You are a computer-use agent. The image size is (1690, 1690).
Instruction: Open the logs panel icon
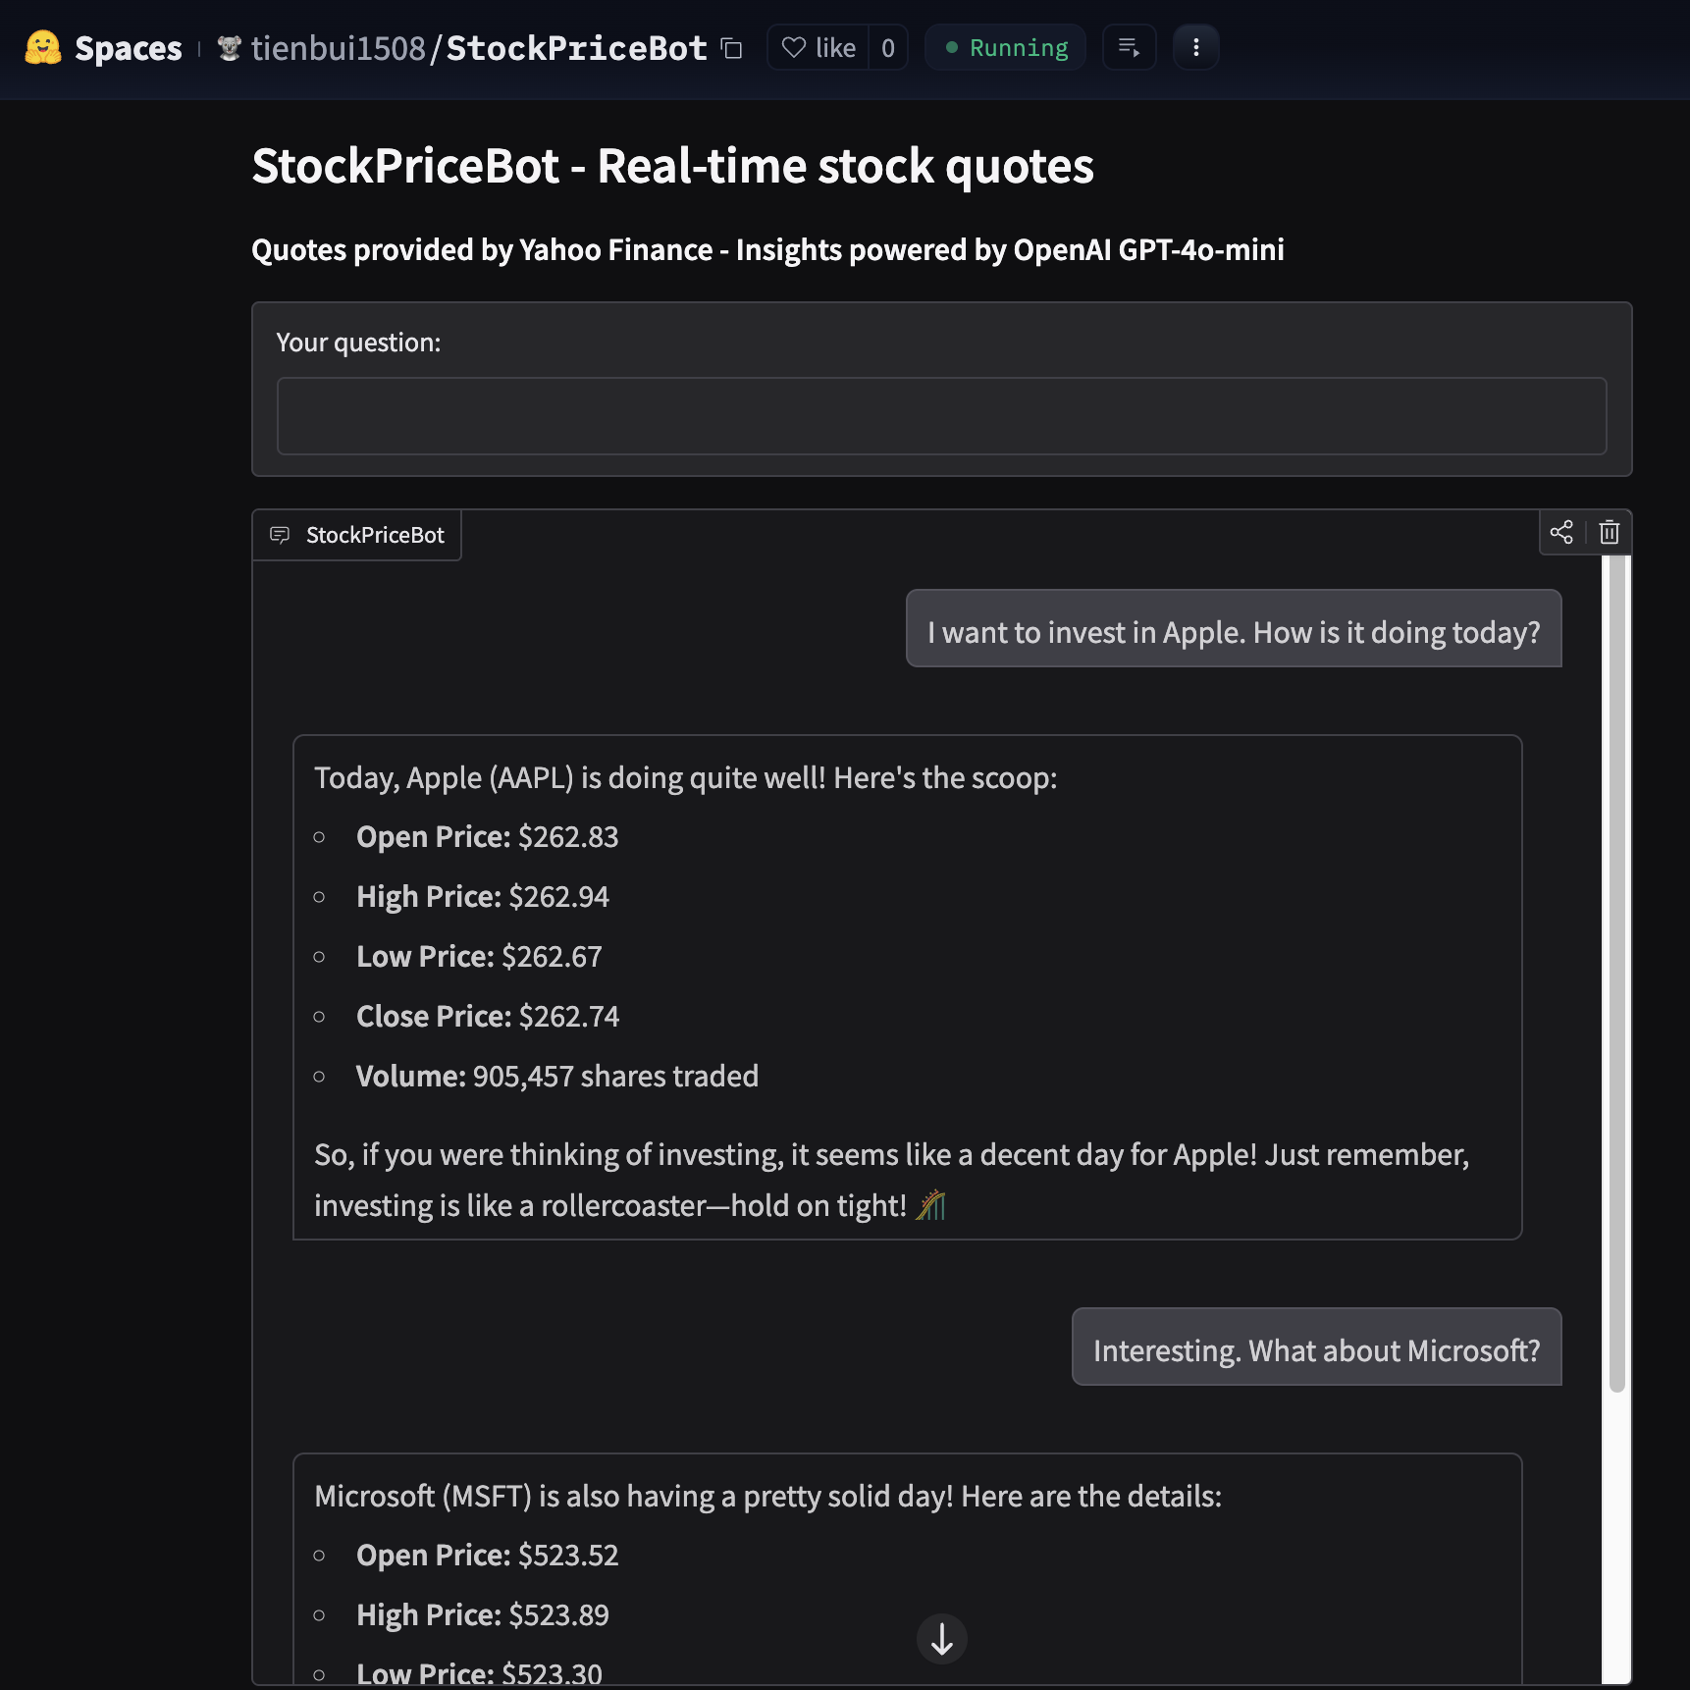tap(1129, 48)
